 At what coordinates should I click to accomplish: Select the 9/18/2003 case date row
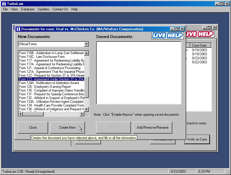point(199,50)
